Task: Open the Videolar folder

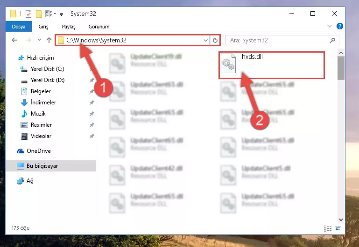Action: click(36, 136)
